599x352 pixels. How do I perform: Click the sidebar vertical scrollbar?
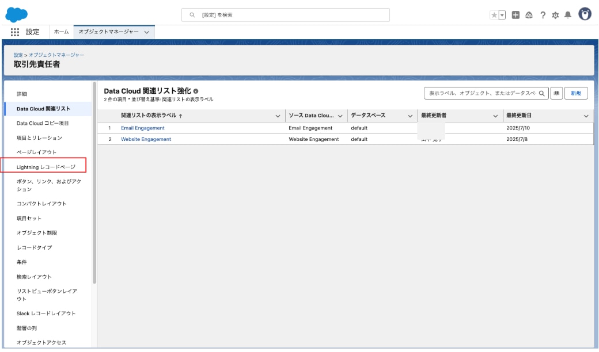94,184
